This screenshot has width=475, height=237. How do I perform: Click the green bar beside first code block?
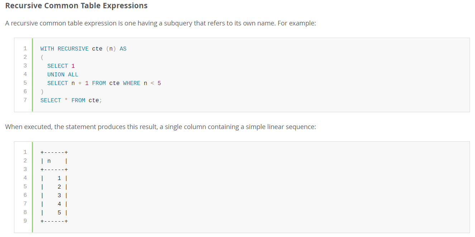[32, 75]
